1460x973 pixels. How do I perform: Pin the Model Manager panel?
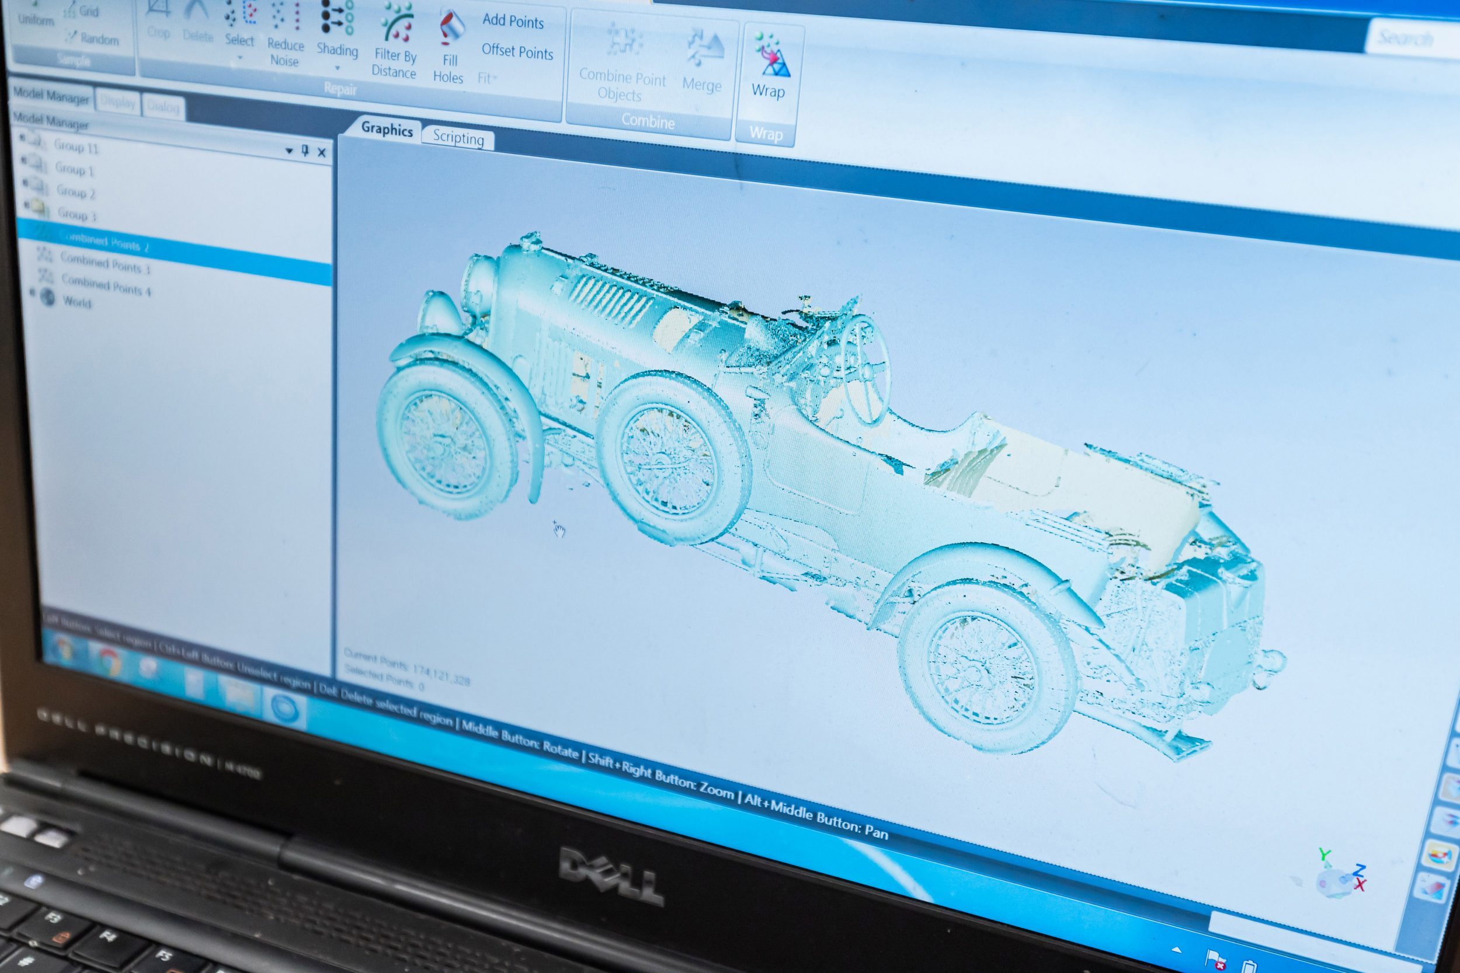[305, 151]
